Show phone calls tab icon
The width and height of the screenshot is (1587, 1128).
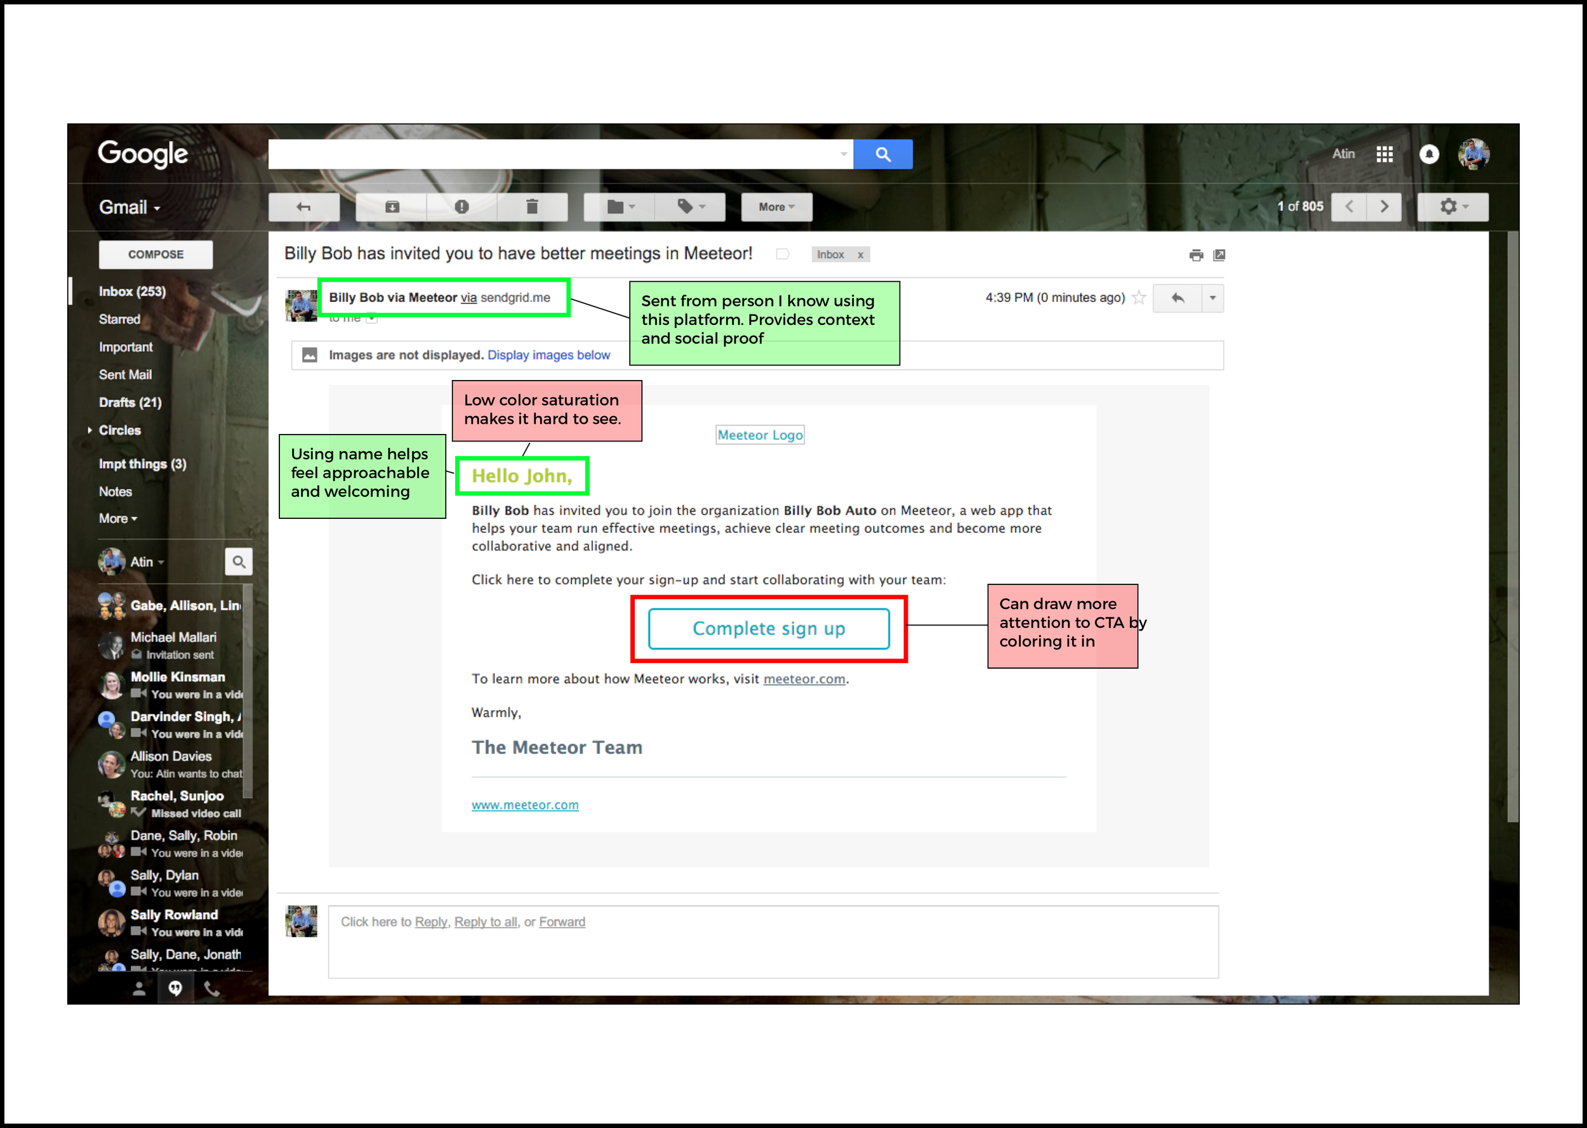tap(212, 988)
